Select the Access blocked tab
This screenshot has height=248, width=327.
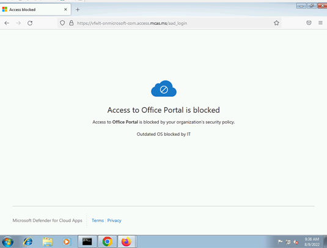tap(35, 10)
